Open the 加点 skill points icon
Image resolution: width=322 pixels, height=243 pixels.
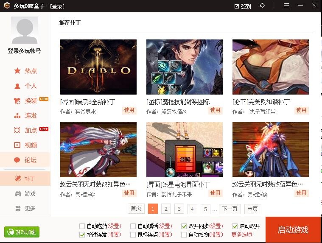(17, 130)
